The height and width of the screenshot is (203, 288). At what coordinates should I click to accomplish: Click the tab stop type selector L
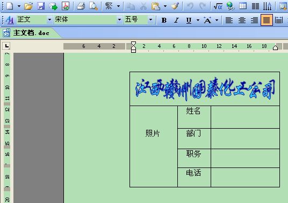[6, 46]
